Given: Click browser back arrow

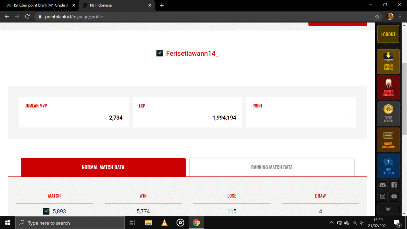Looking at the screenshot, I should click(7, 17).
